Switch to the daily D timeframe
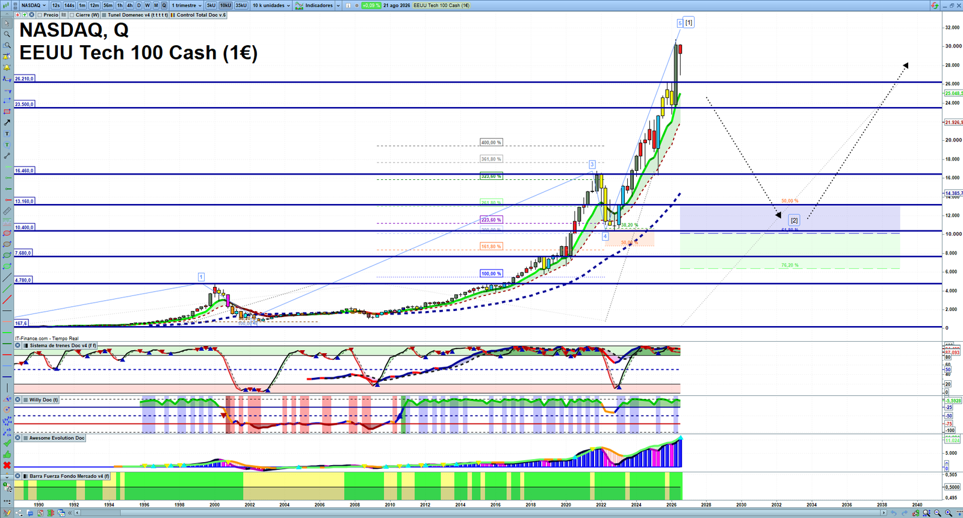 point(138,5)
